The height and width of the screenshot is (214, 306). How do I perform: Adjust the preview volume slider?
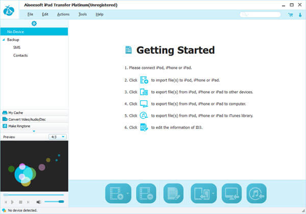pyautogui.click(x=54, y=202)
